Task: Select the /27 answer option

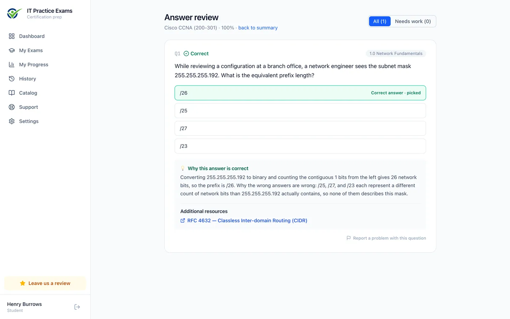Action: [300, 128]
